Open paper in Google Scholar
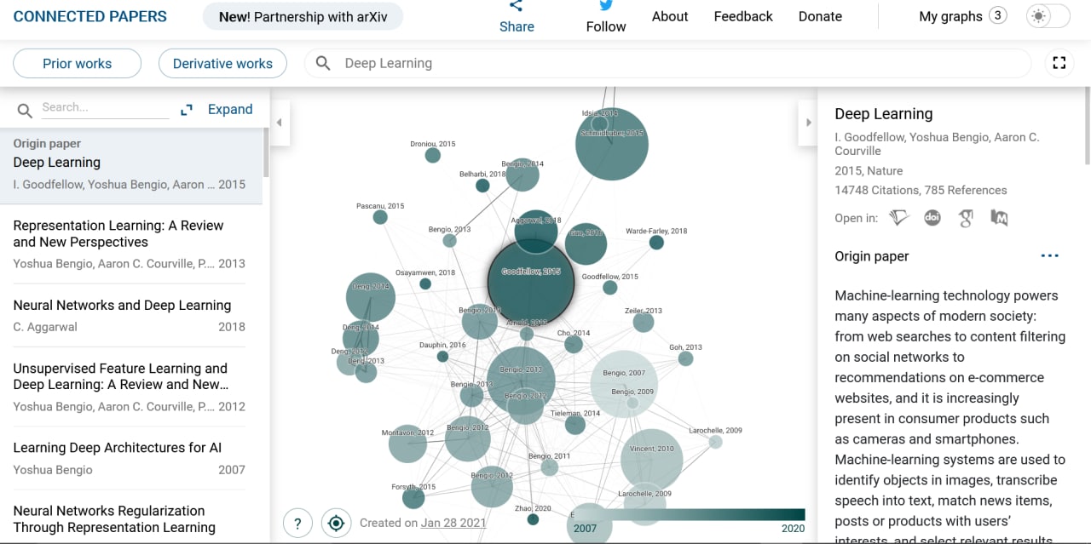Screen dimensions: 1091x544 966,218
